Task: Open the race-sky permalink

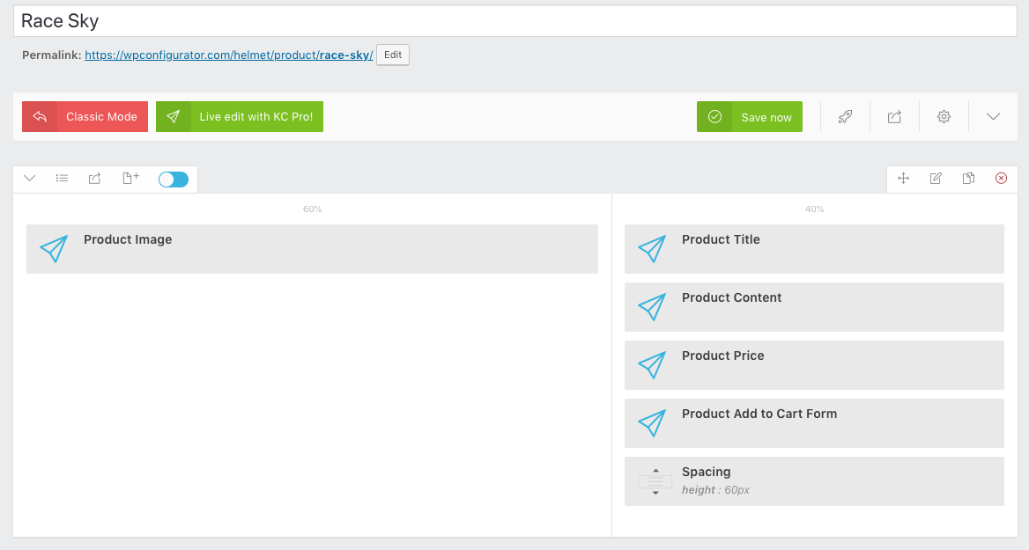Action: (229, 55)
